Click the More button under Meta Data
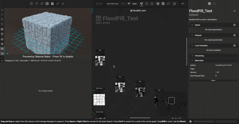This screenshot has width=239, height=124. click(x=213, y=80)
